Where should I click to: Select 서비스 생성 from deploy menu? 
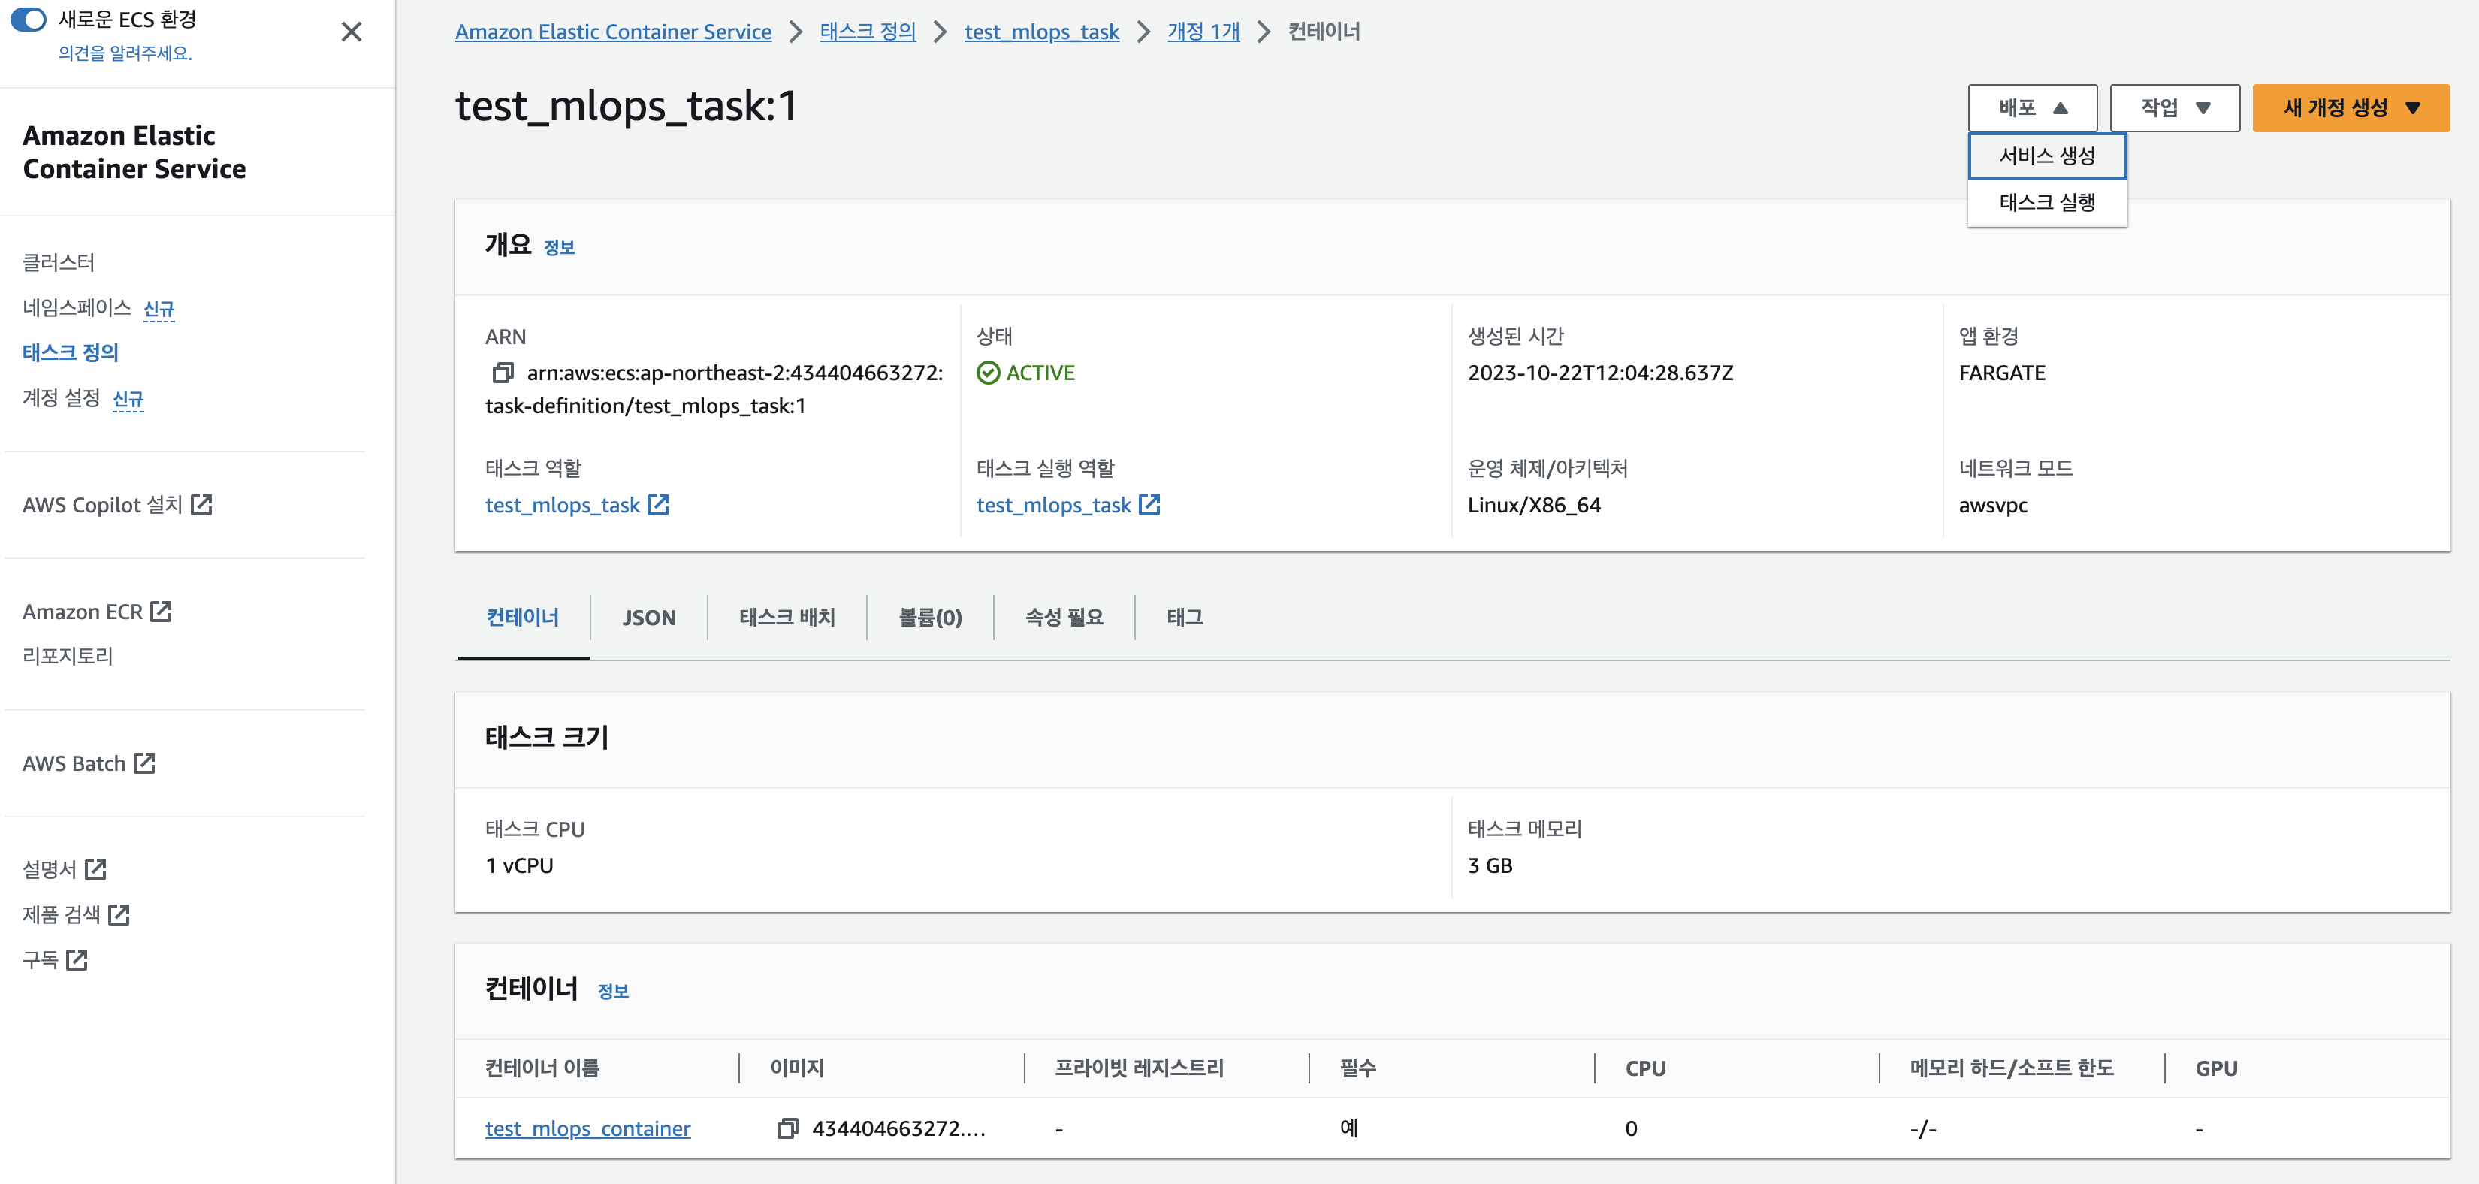tap(2046, 156)
